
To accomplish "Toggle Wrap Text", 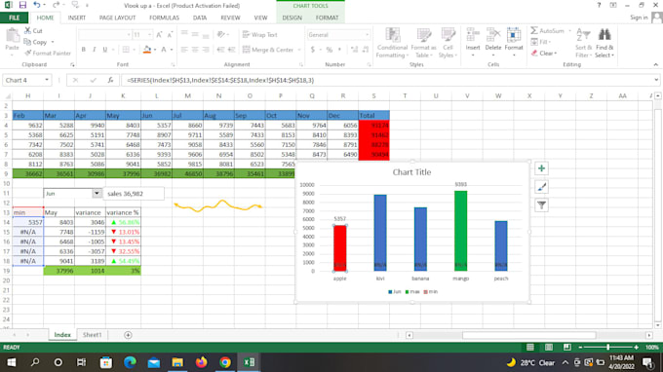I will tap(259, 35).
